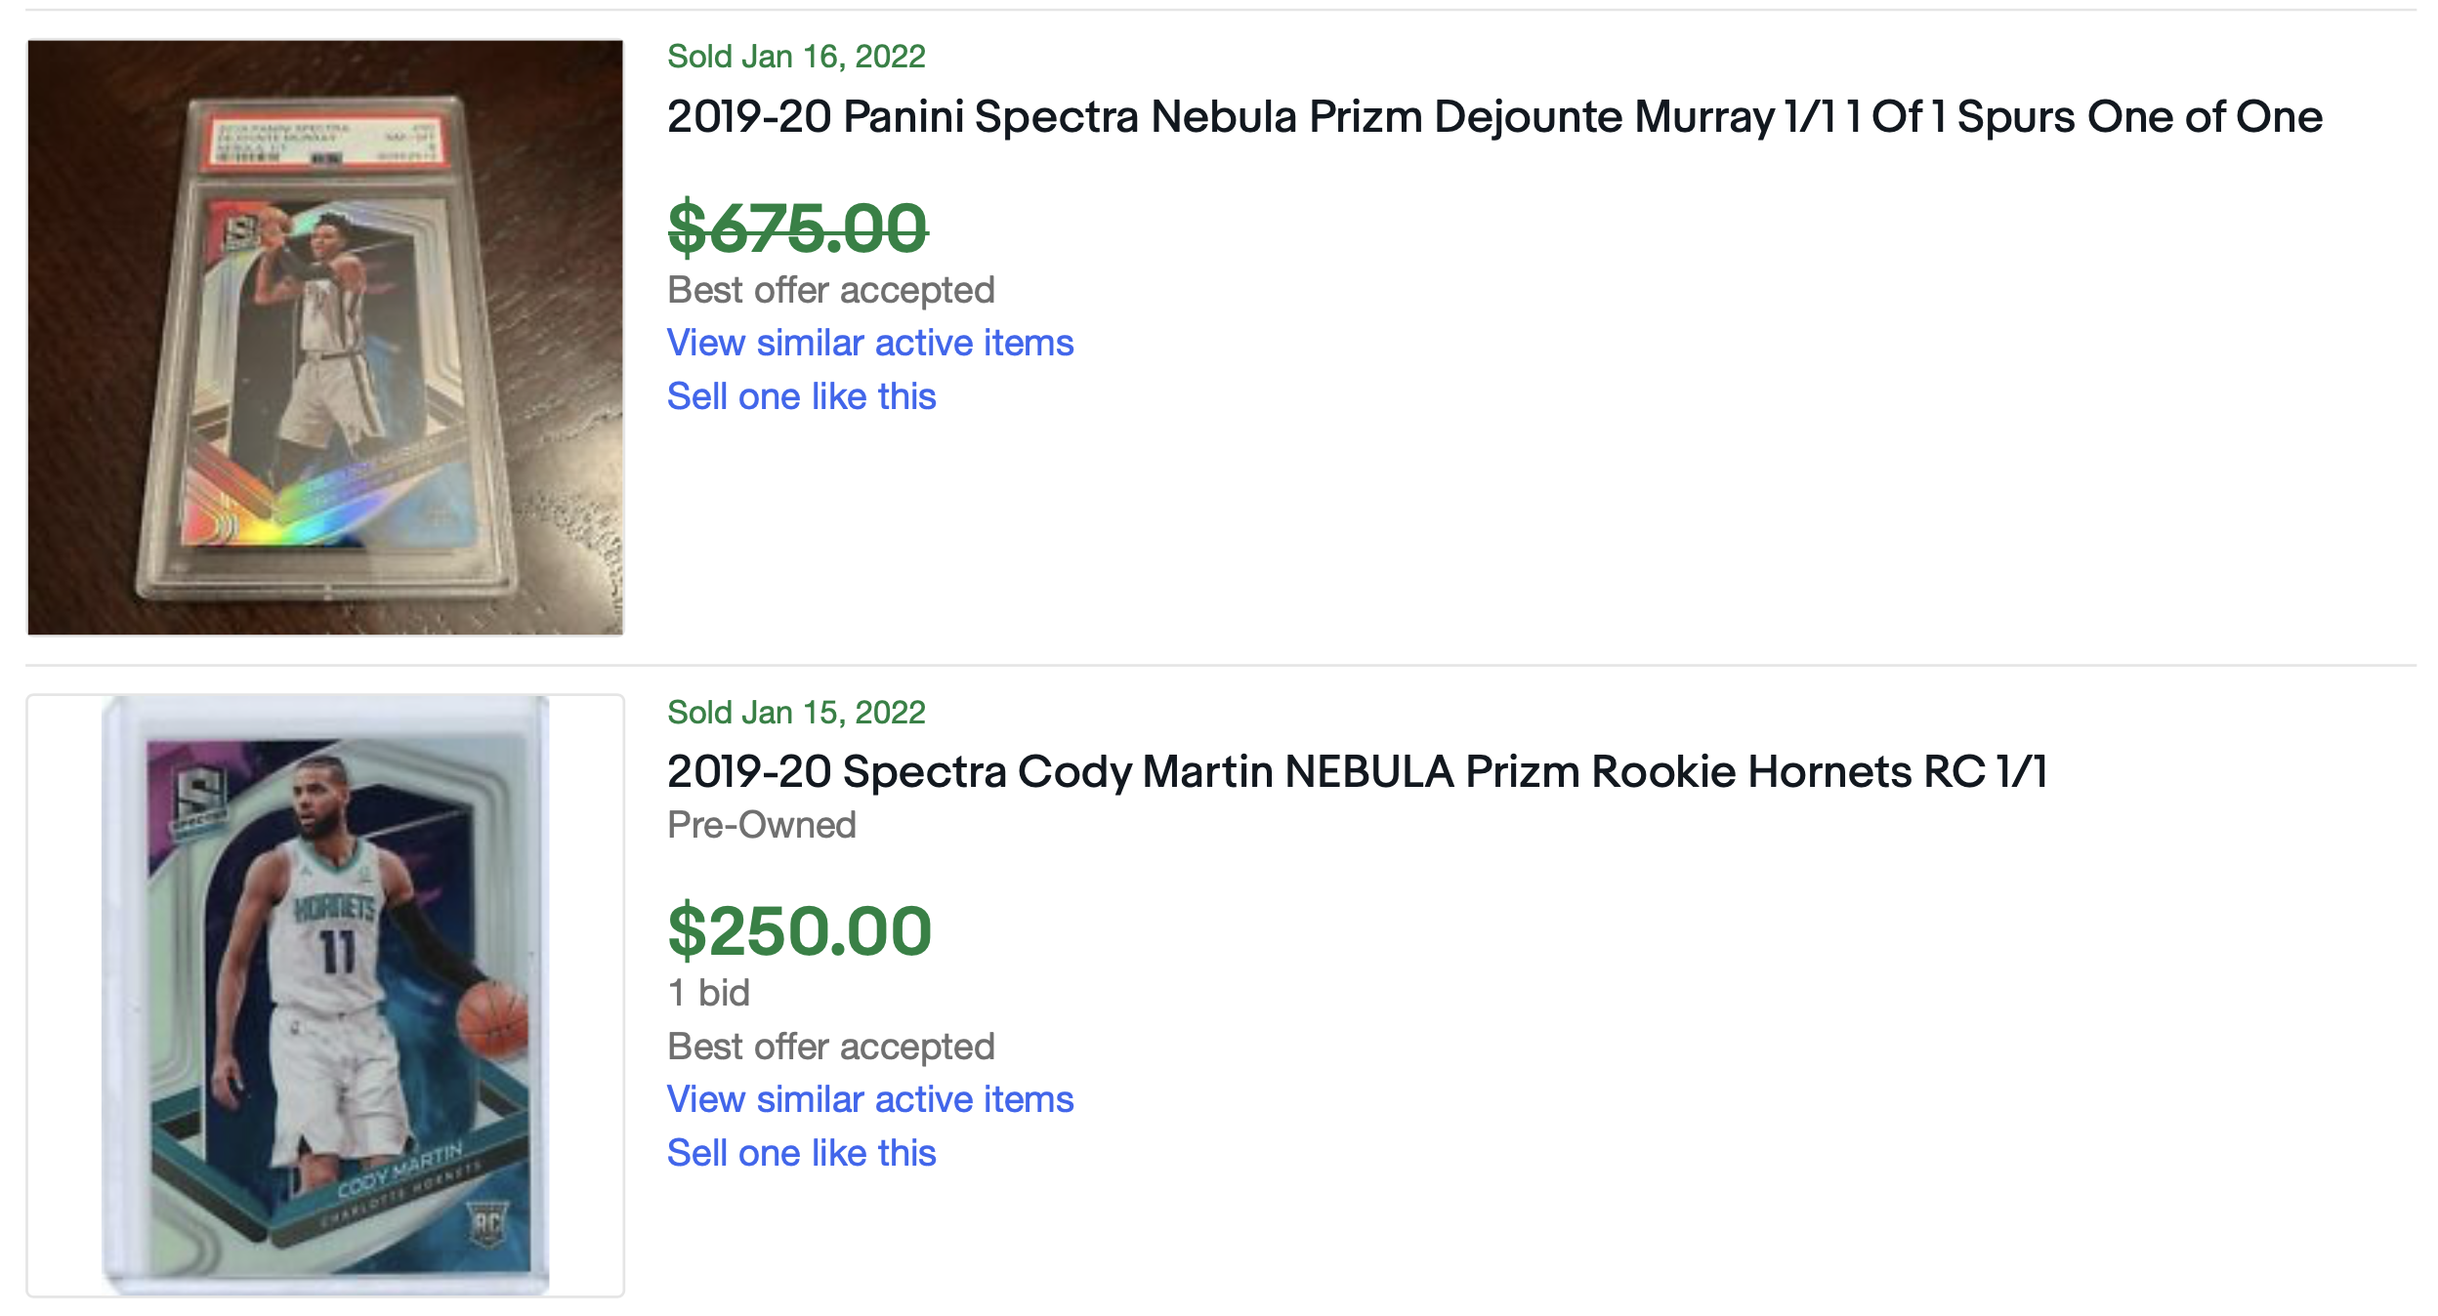Click the 'Sold Jan 16, 2022' date label
The width and height of the screenshot is (2438, 1316).
(796, 57)
